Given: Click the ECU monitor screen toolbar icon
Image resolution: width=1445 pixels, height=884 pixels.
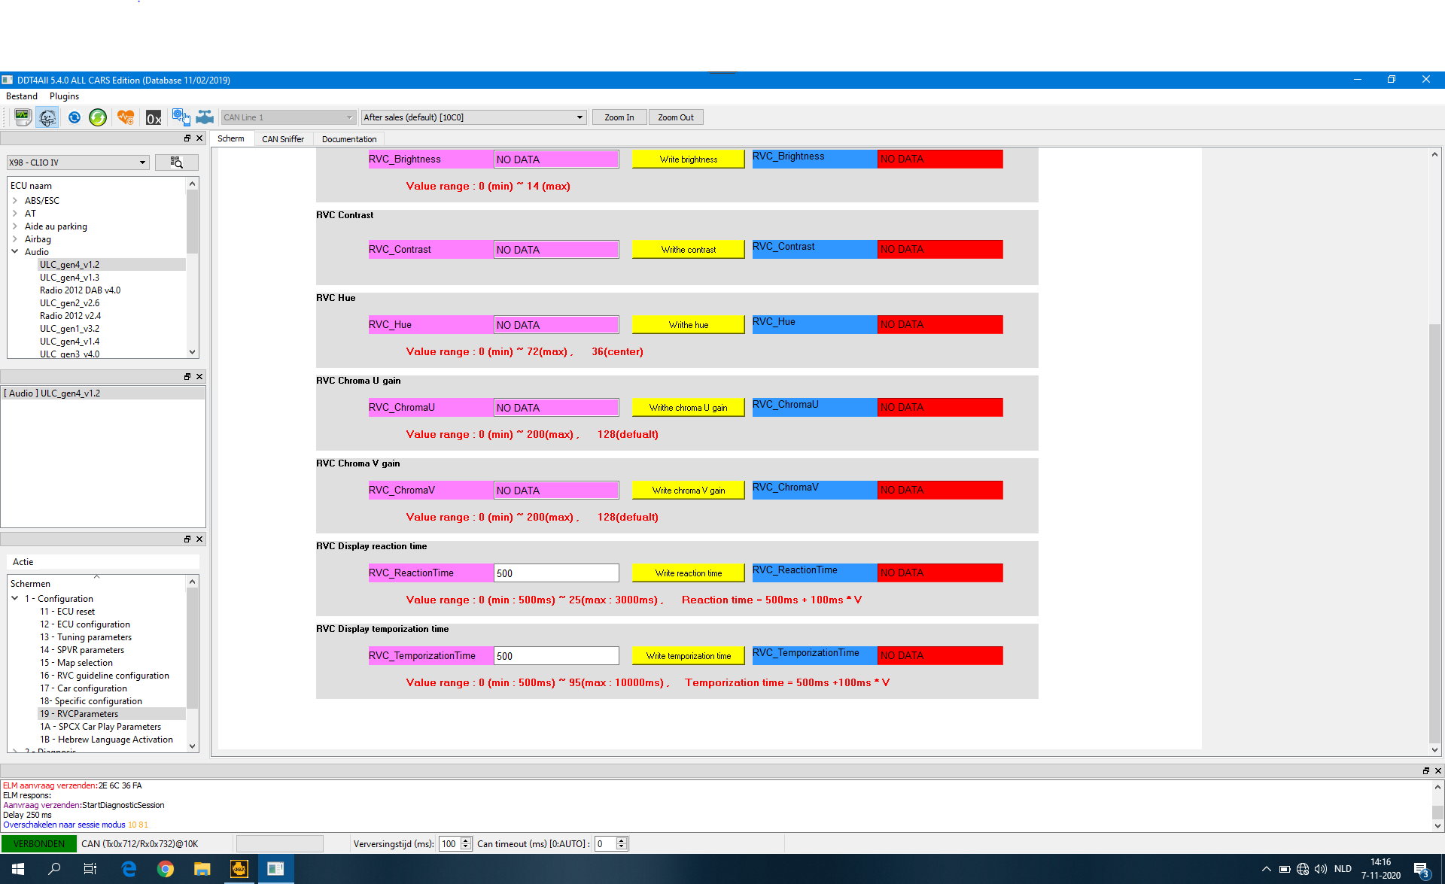Looking at the screenshot, I should (x=23, y=117).
